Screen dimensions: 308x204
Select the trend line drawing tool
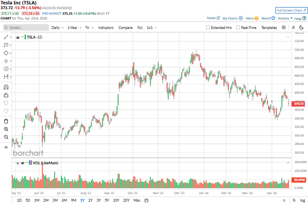(x=6, y=37)
